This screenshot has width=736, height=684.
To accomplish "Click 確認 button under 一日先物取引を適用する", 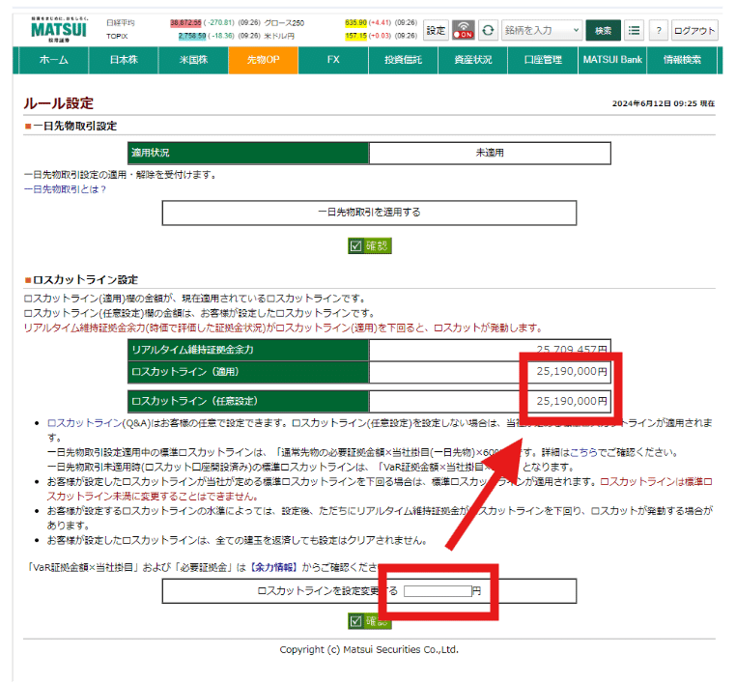I will tap(370, 246).
